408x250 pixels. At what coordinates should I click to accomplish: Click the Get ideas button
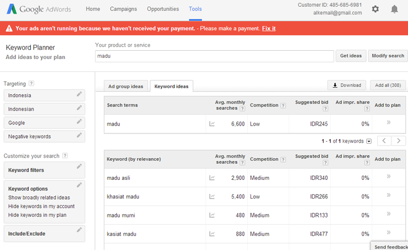click(x=351, y=56)
